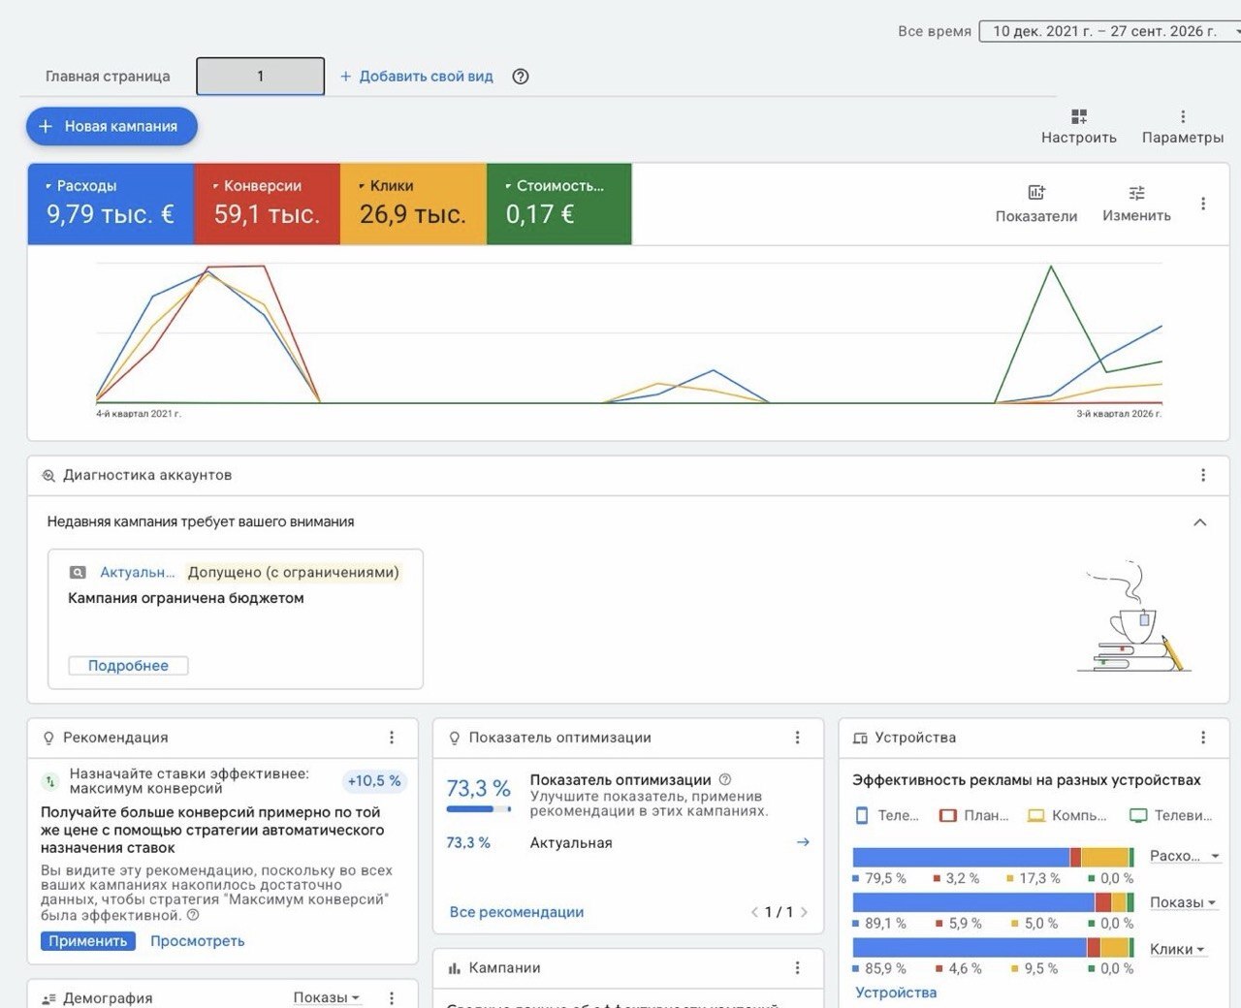Open the Параметры three-dot menu
The height and width of the screenshot is (1008, 1241).
1183,116
